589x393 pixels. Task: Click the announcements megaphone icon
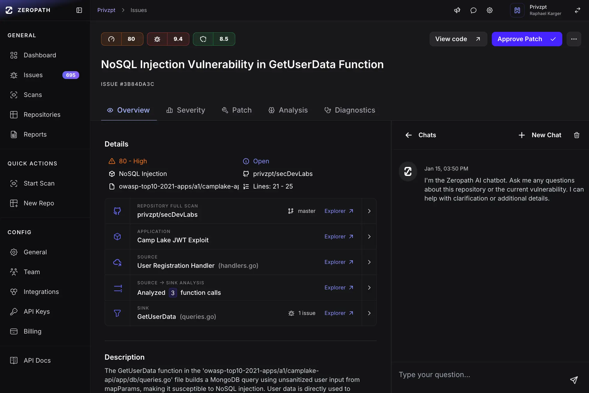457,10
